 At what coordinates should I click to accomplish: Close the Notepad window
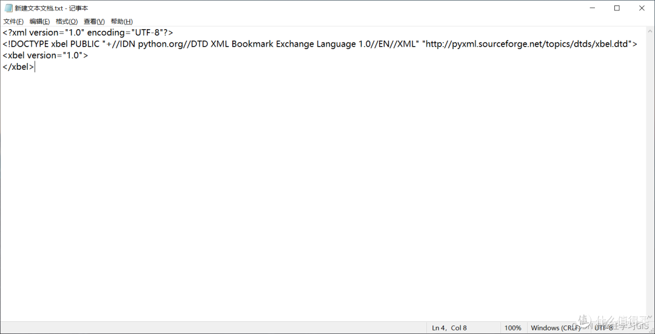tap(642, 8)
